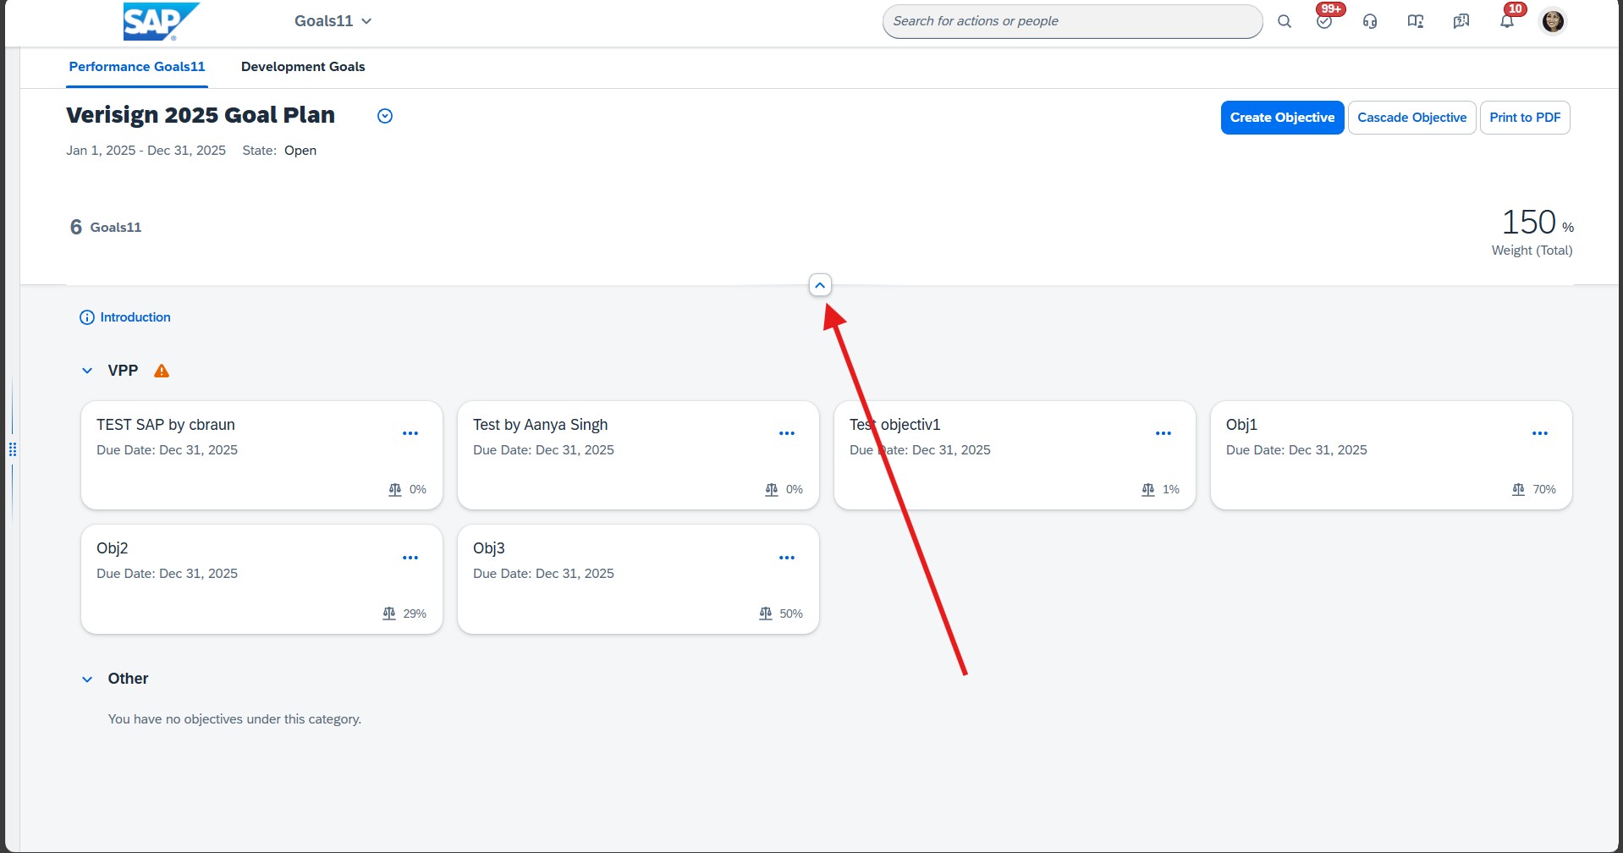Image resolution: width=1623 pixels, height=853 pixels.
Task: Click weight scale icon showing 29%
Action: pyautogui.click(x=389, y=614)
